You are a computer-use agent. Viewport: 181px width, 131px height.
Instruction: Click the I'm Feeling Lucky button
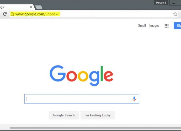pos(98,115)
